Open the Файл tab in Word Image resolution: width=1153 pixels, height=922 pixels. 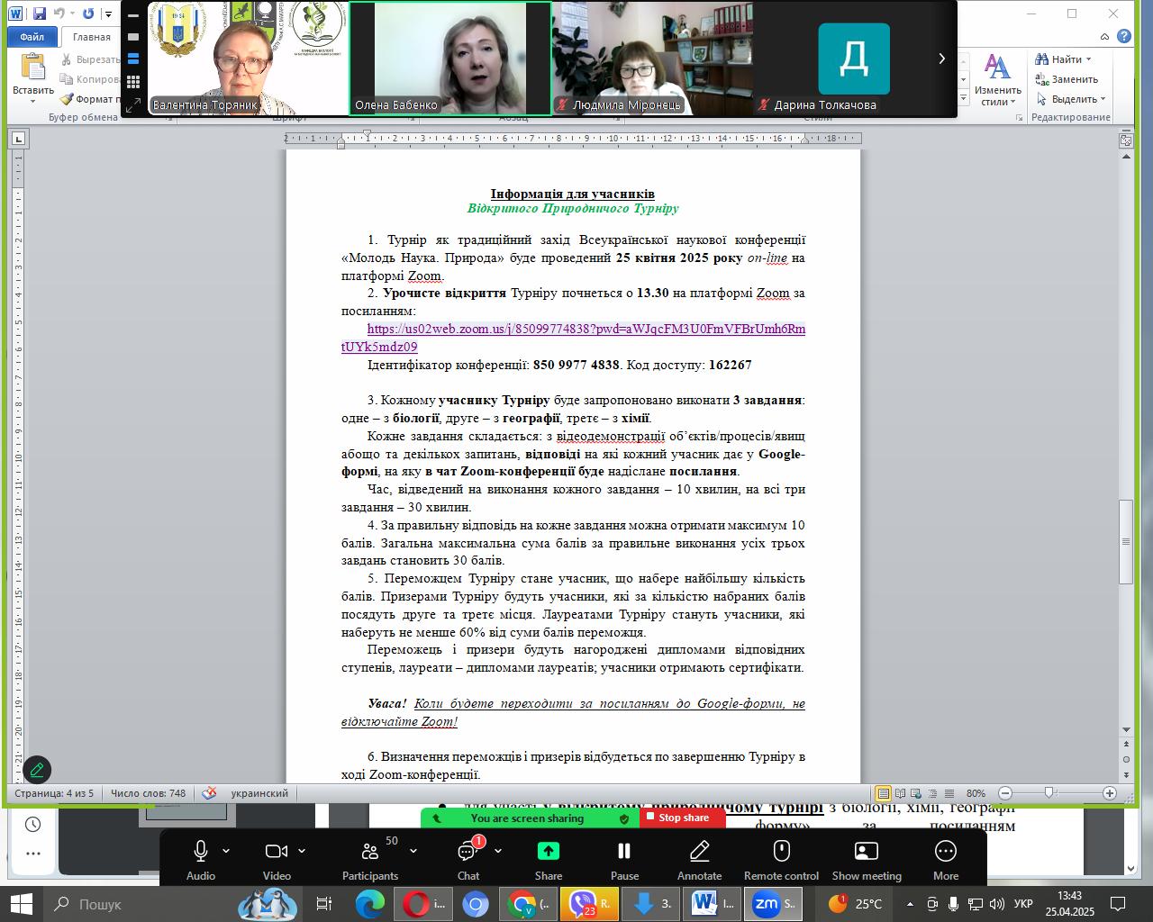tap(32, 37)
